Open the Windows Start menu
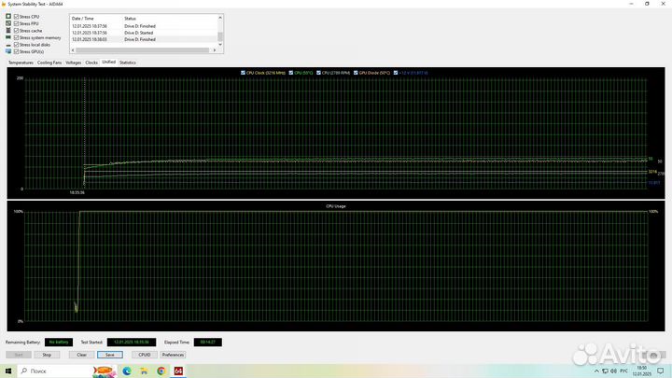The width and height of the screenshot is (672, 378). coord(7,371)
